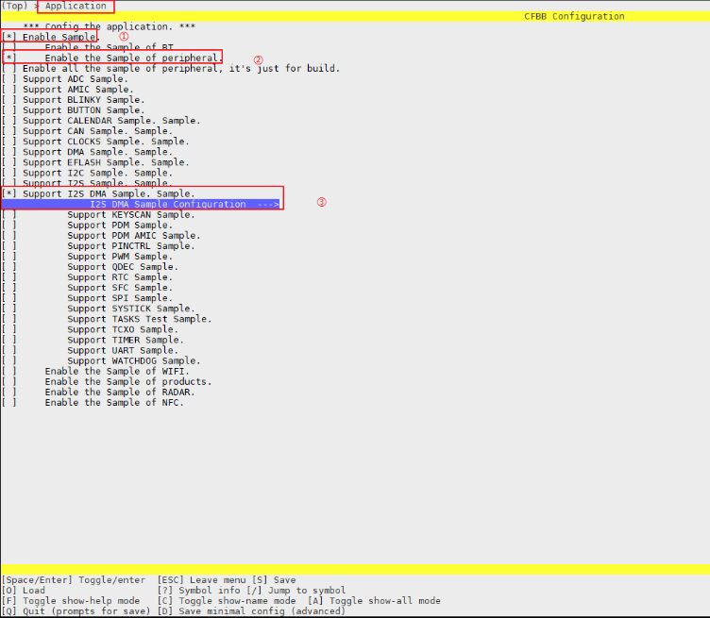Enable Support KEYSCAN Sample option

pyautogui.click(x=9, y=215)
